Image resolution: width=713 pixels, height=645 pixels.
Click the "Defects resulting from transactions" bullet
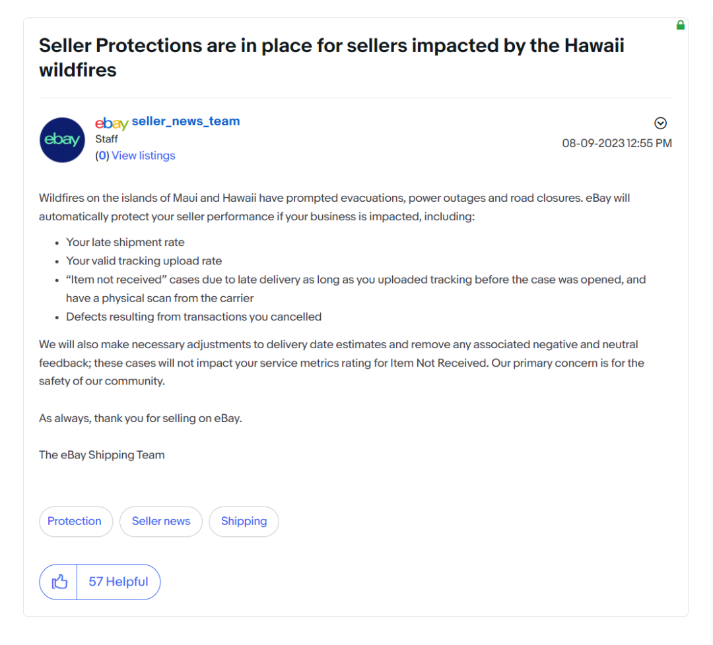coord(193,317)
